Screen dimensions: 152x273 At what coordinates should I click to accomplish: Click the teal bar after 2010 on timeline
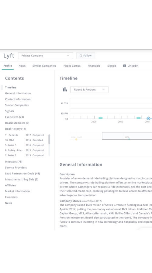(x=139, y=118)
